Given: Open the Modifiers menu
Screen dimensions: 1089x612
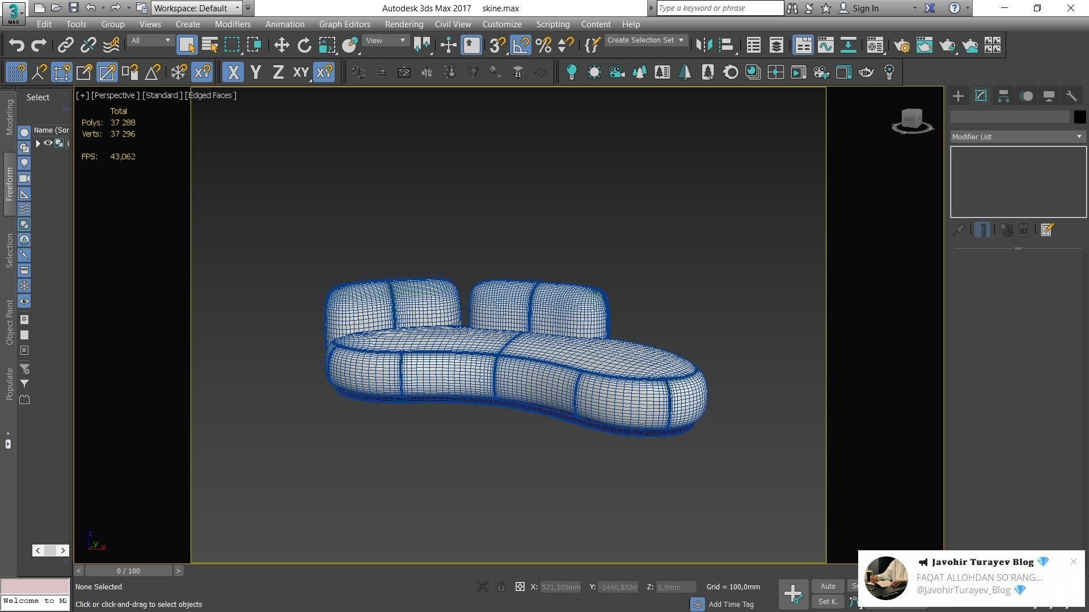Looking at the screenshot, I should tap(233, 24).
